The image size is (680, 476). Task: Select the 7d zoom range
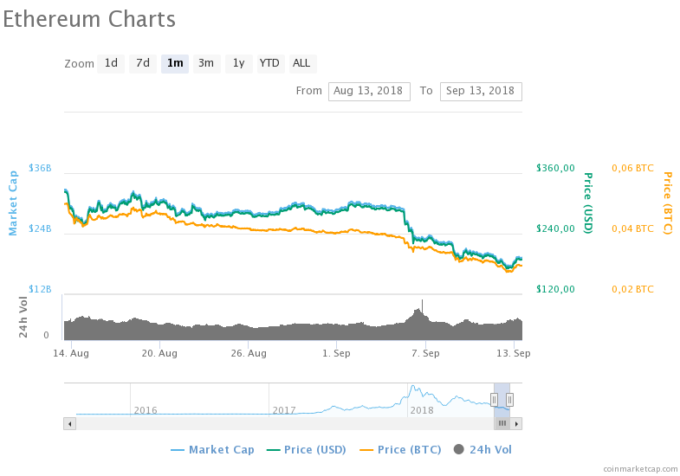click(x=143, y=64)
